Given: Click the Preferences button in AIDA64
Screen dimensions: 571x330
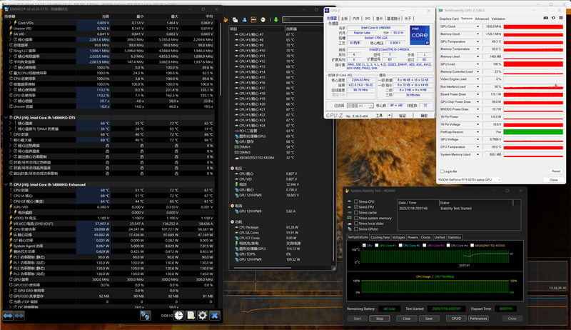Looking at the screenshot, I should point(478,318).
